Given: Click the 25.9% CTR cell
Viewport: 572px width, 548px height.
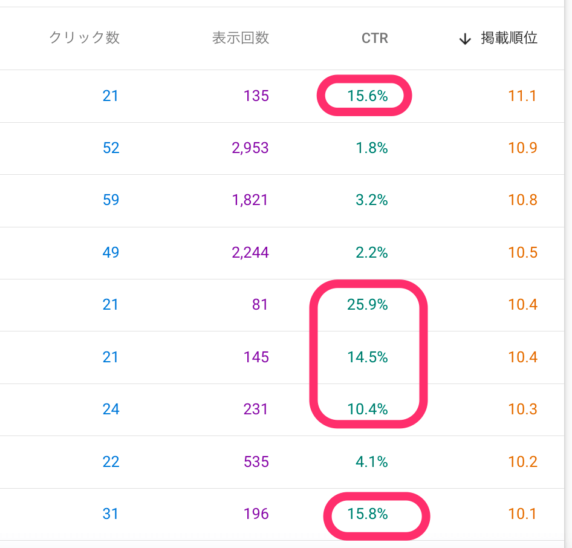Looking at the screenshot, I should tap(367, 305).
